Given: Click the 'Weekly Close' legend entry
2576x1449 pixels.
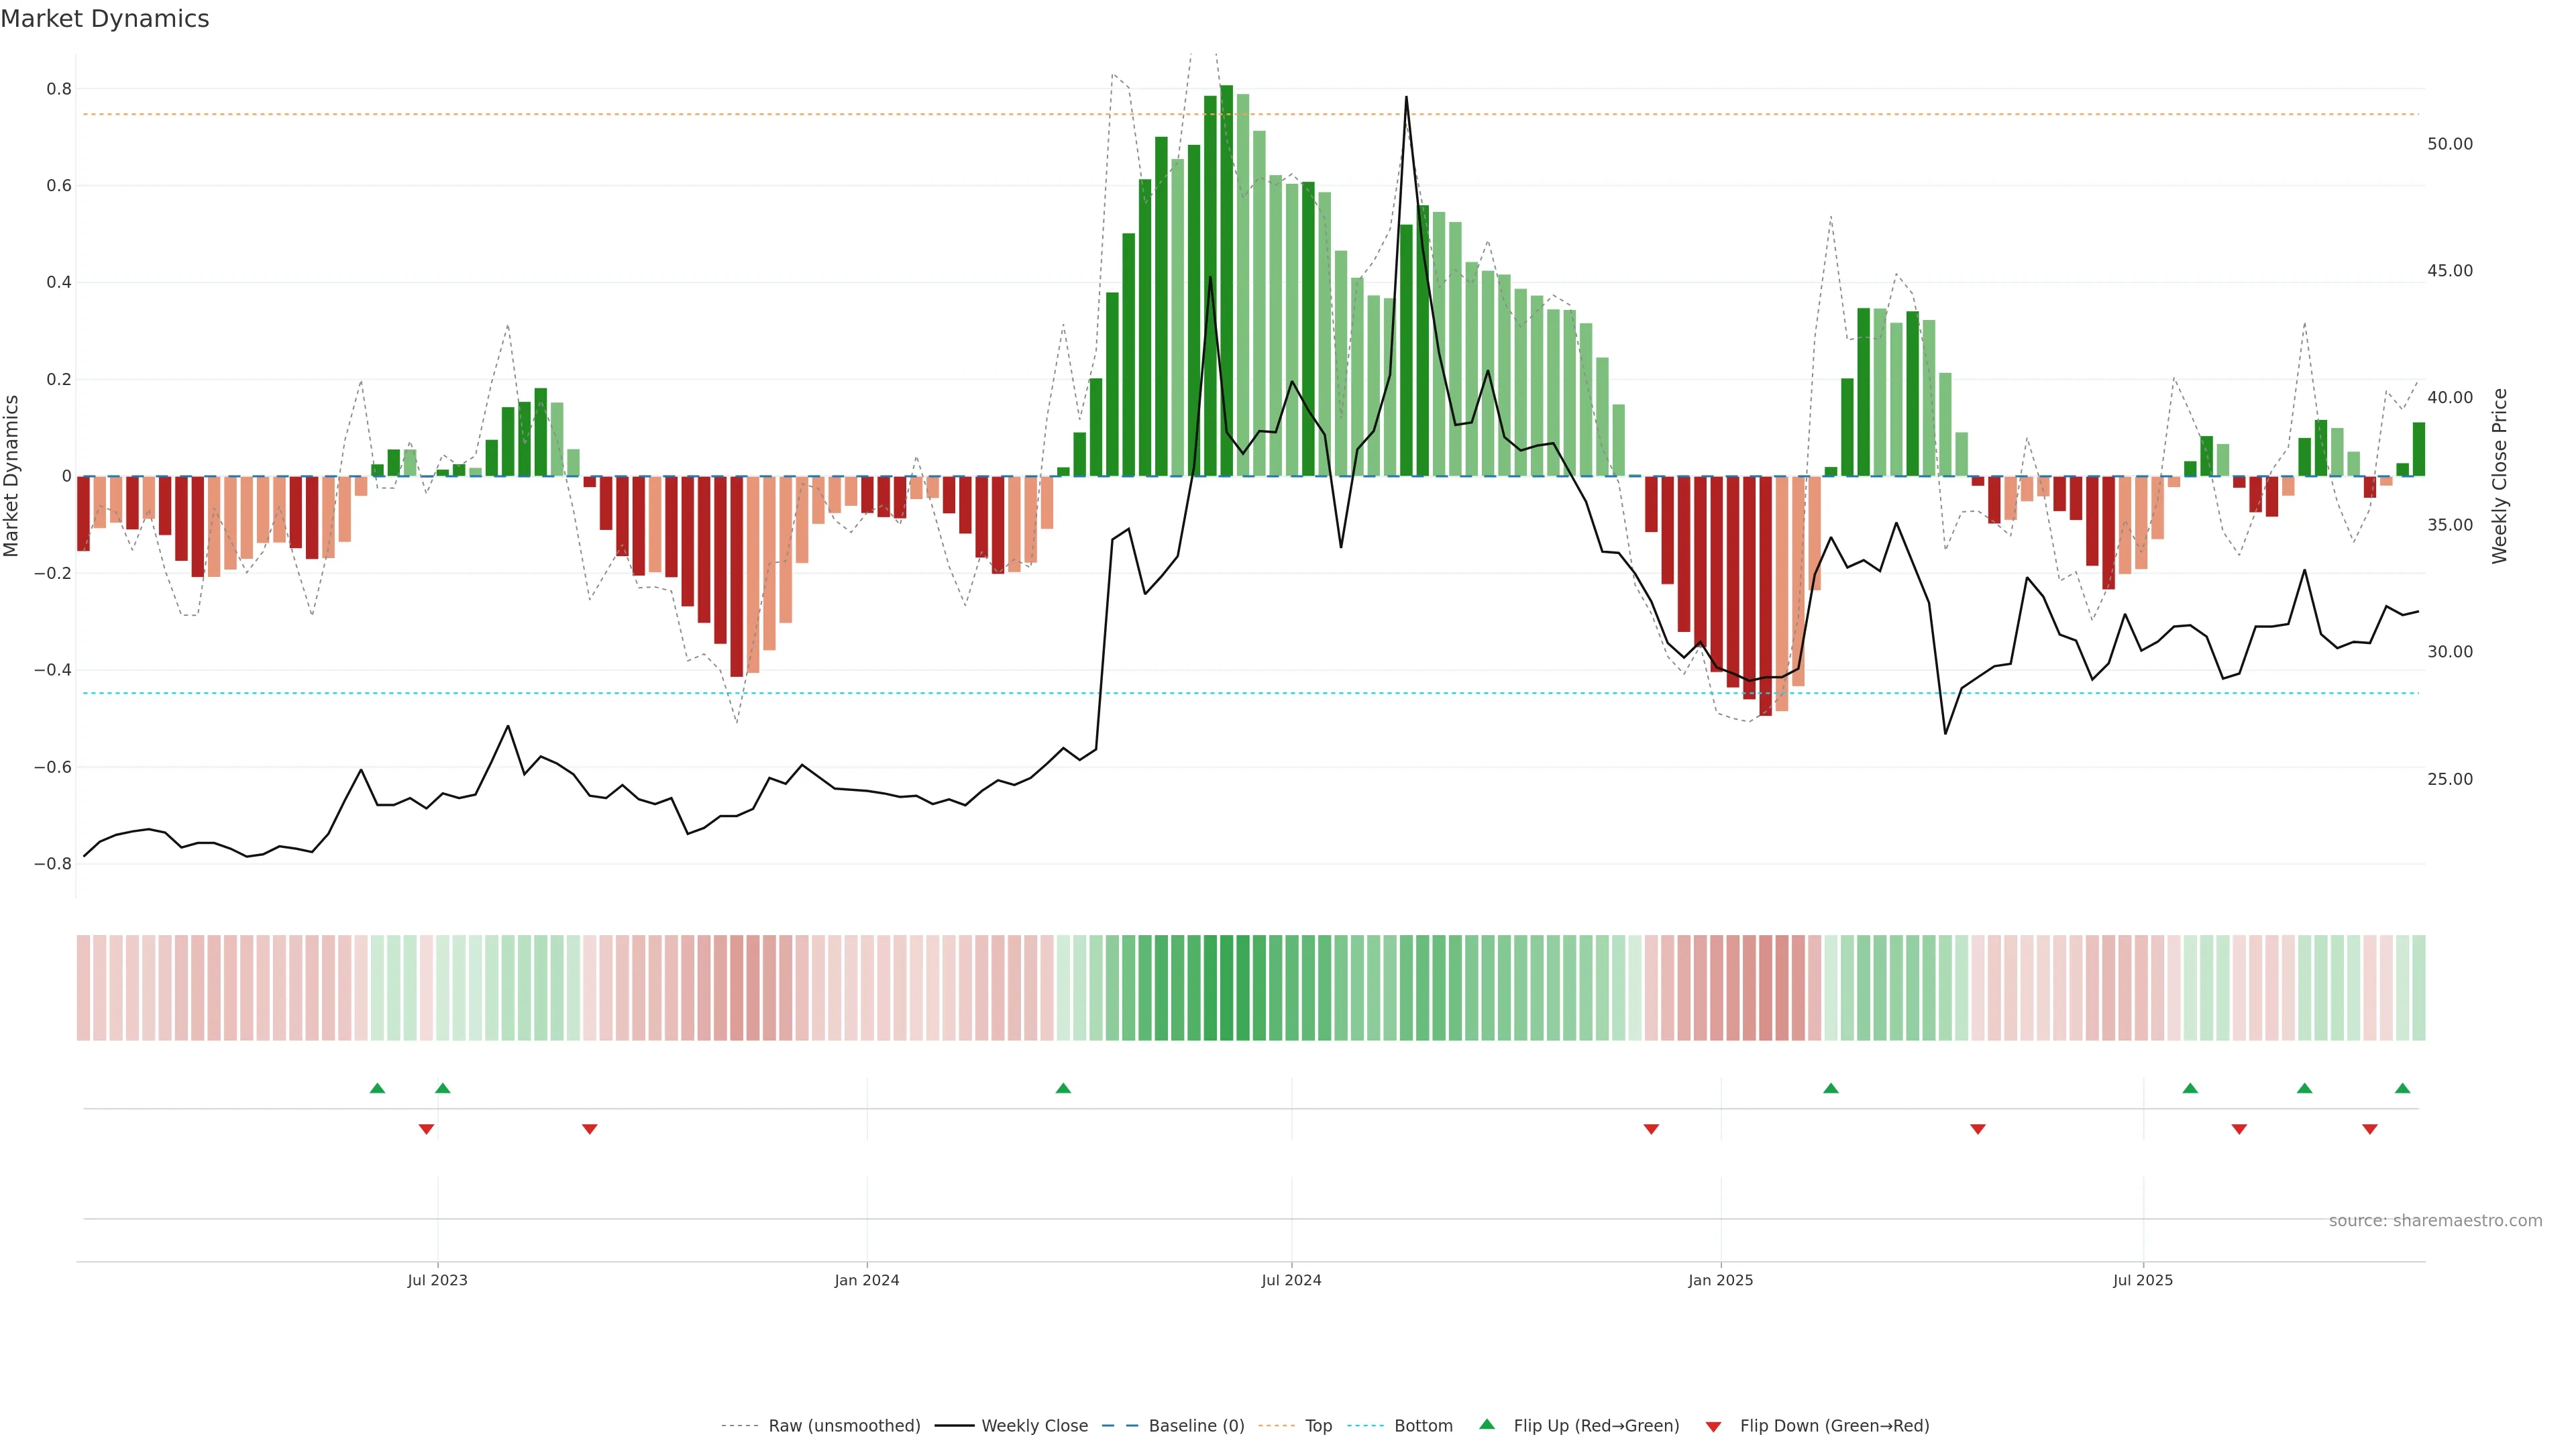Looking at the screenshot, I should [1034, 1426].
